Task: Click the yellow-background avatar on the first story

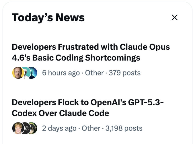Action: (17, 73)
